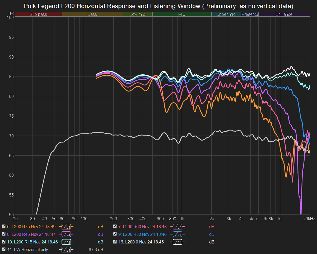The image size is (317, 254).
Task: Hide the L200 0 trace via checkbox
Action: (115, 242)
